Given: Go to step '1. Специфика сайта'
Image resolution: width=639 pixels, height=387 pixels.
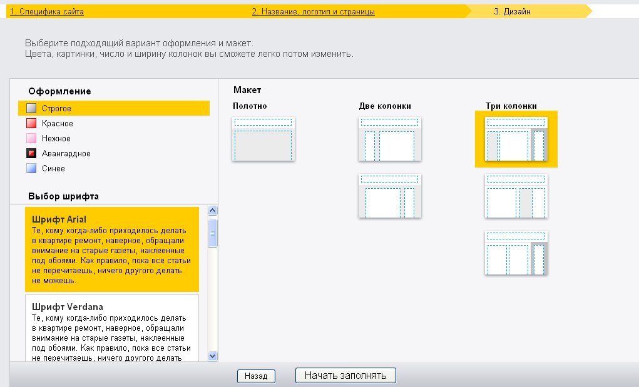Looking at the screenshot, I should [x=47, y=12].
